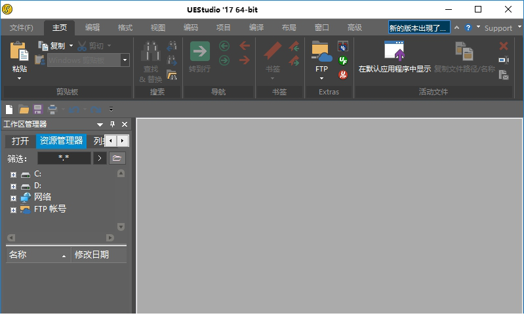Sort by 名称 column header
Viewport: 524px width, 326px height.
[38, 255]
